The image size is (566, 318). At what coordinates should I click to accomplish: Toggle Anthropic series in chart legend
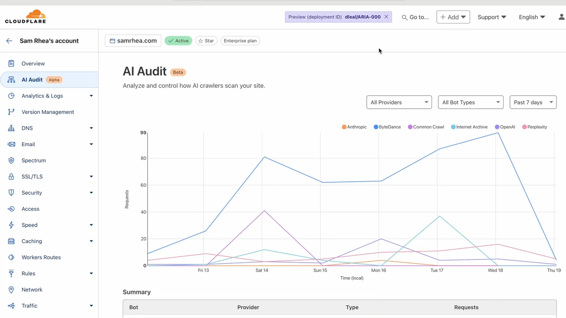(x=354, y=127)
